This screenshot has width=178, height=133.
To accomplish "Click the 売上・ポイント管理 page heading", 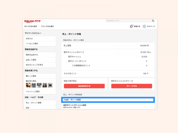I will pyautogui.click(x=71, y=34).
